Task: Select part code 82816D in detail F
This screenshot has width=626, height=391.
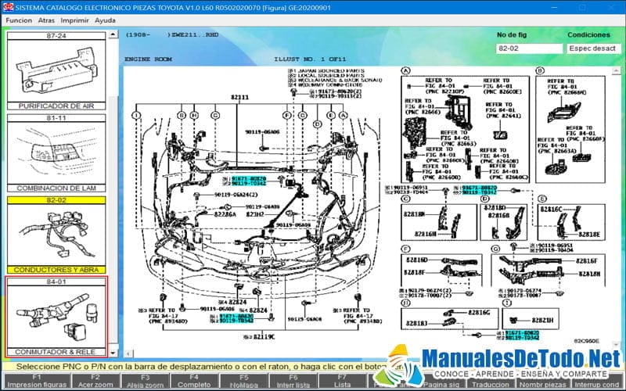Action: click(417, 260)
